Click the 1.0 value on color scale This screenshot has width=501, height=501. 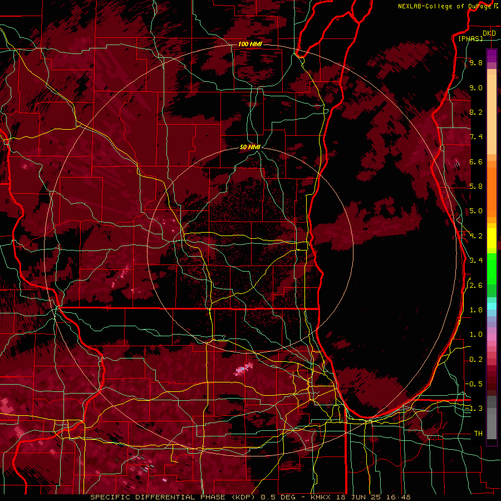pyautogui.click(x=476, y=335)
